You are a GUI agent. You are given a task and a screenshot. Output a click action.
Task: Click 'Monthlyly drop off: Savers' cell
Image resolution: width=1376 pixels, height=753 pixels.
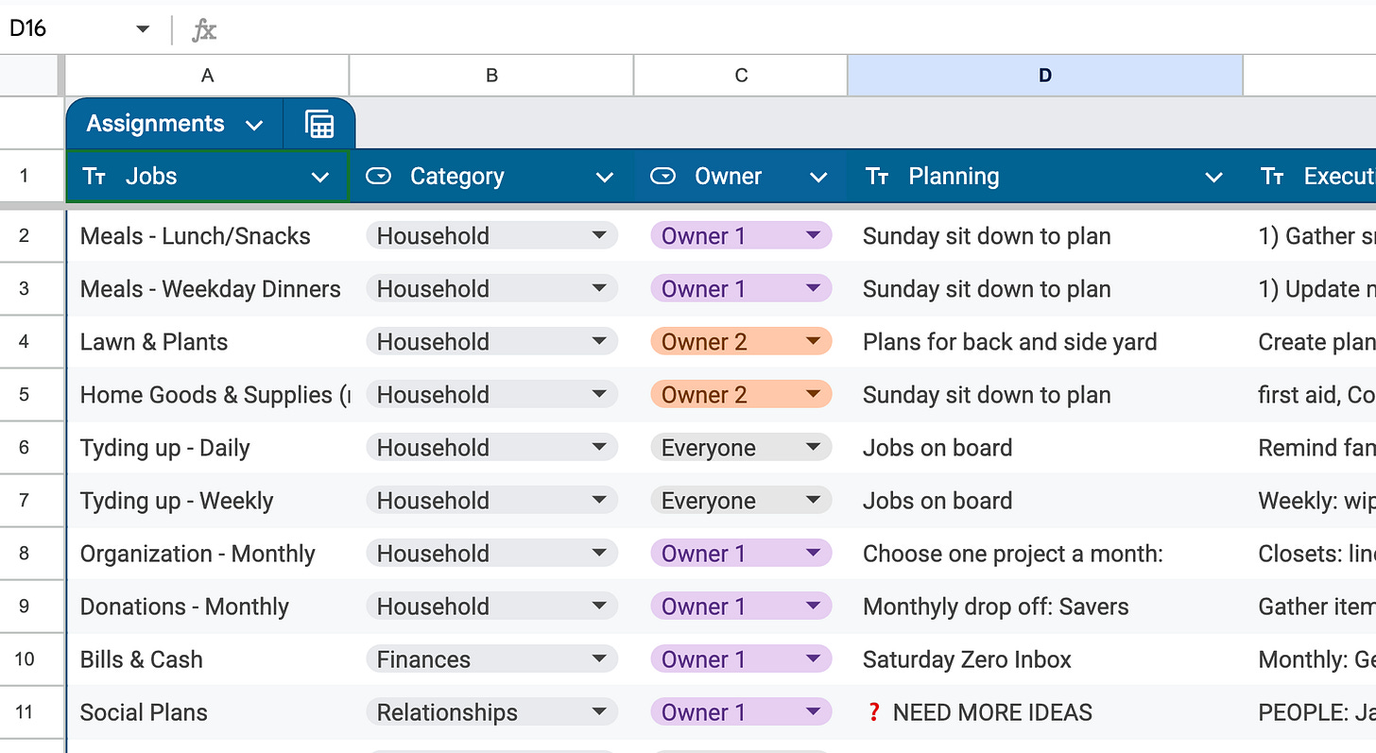click(x=1045, y=607)
